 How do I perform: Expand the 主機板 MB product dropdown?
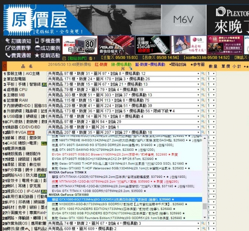(124, 95)
